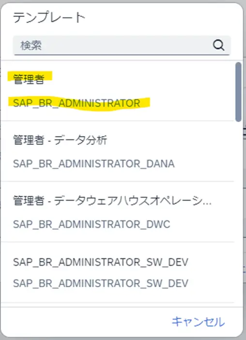
Task: Click the magnifier search icon
Action: click(x=218, y=46)
